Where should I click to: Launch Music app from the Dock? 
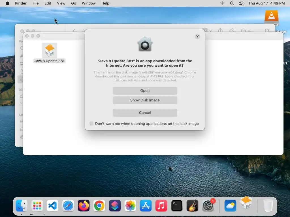(161, 205)
